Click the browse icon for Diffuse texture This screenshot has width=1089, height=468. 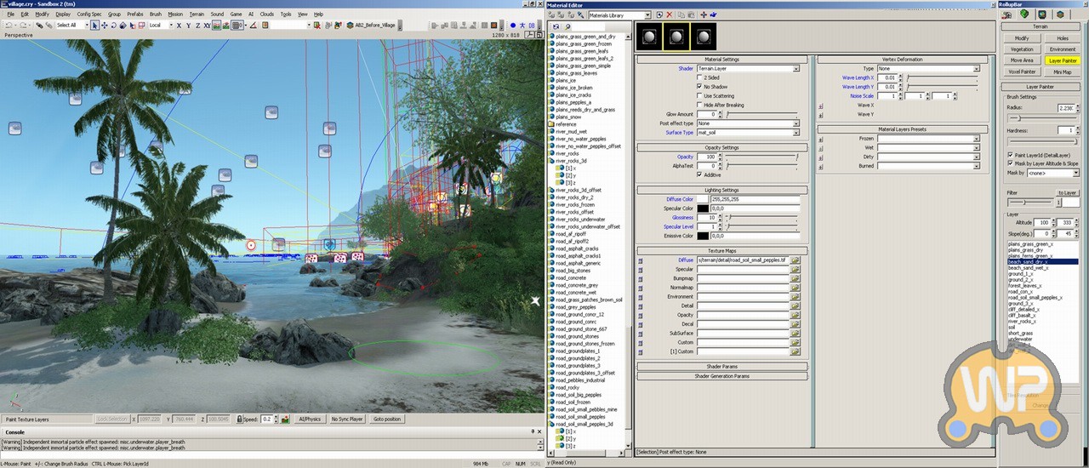795,260
